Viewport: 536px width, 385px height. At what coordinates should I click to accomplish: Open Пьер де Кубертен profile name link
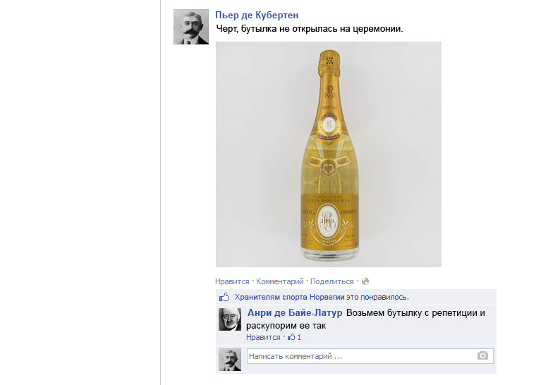click(x=257, y=16)
